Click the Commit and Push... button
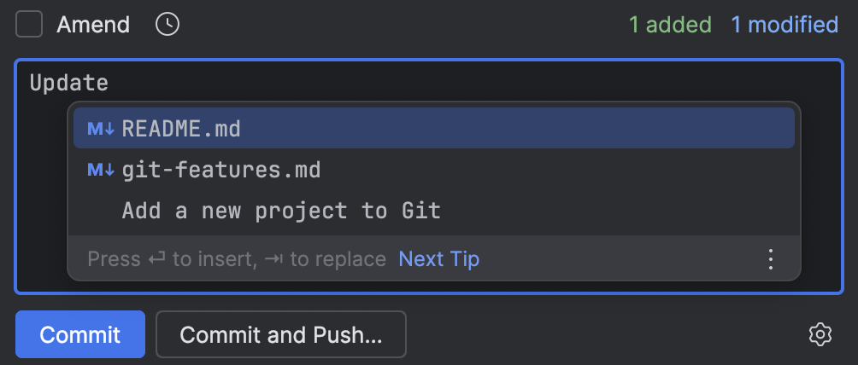858x365 pixels. (x=280, y=334)
